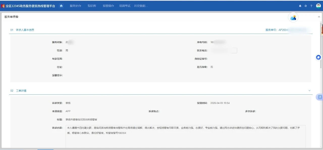This screenshot has width=323, height=150.
Task: Open help via the question mark icon
Action: click(x=311, y=6)
